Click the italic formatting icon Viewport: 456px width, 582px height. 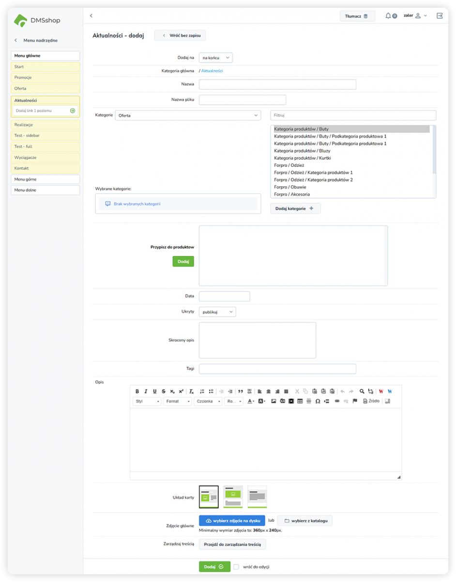146,391
